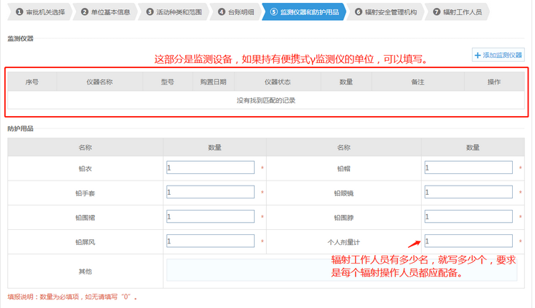Image resolution: width=535 pixels, height=308 pixels.
Task: Open step 4 台账明细 tab
Action: [236, 12]
